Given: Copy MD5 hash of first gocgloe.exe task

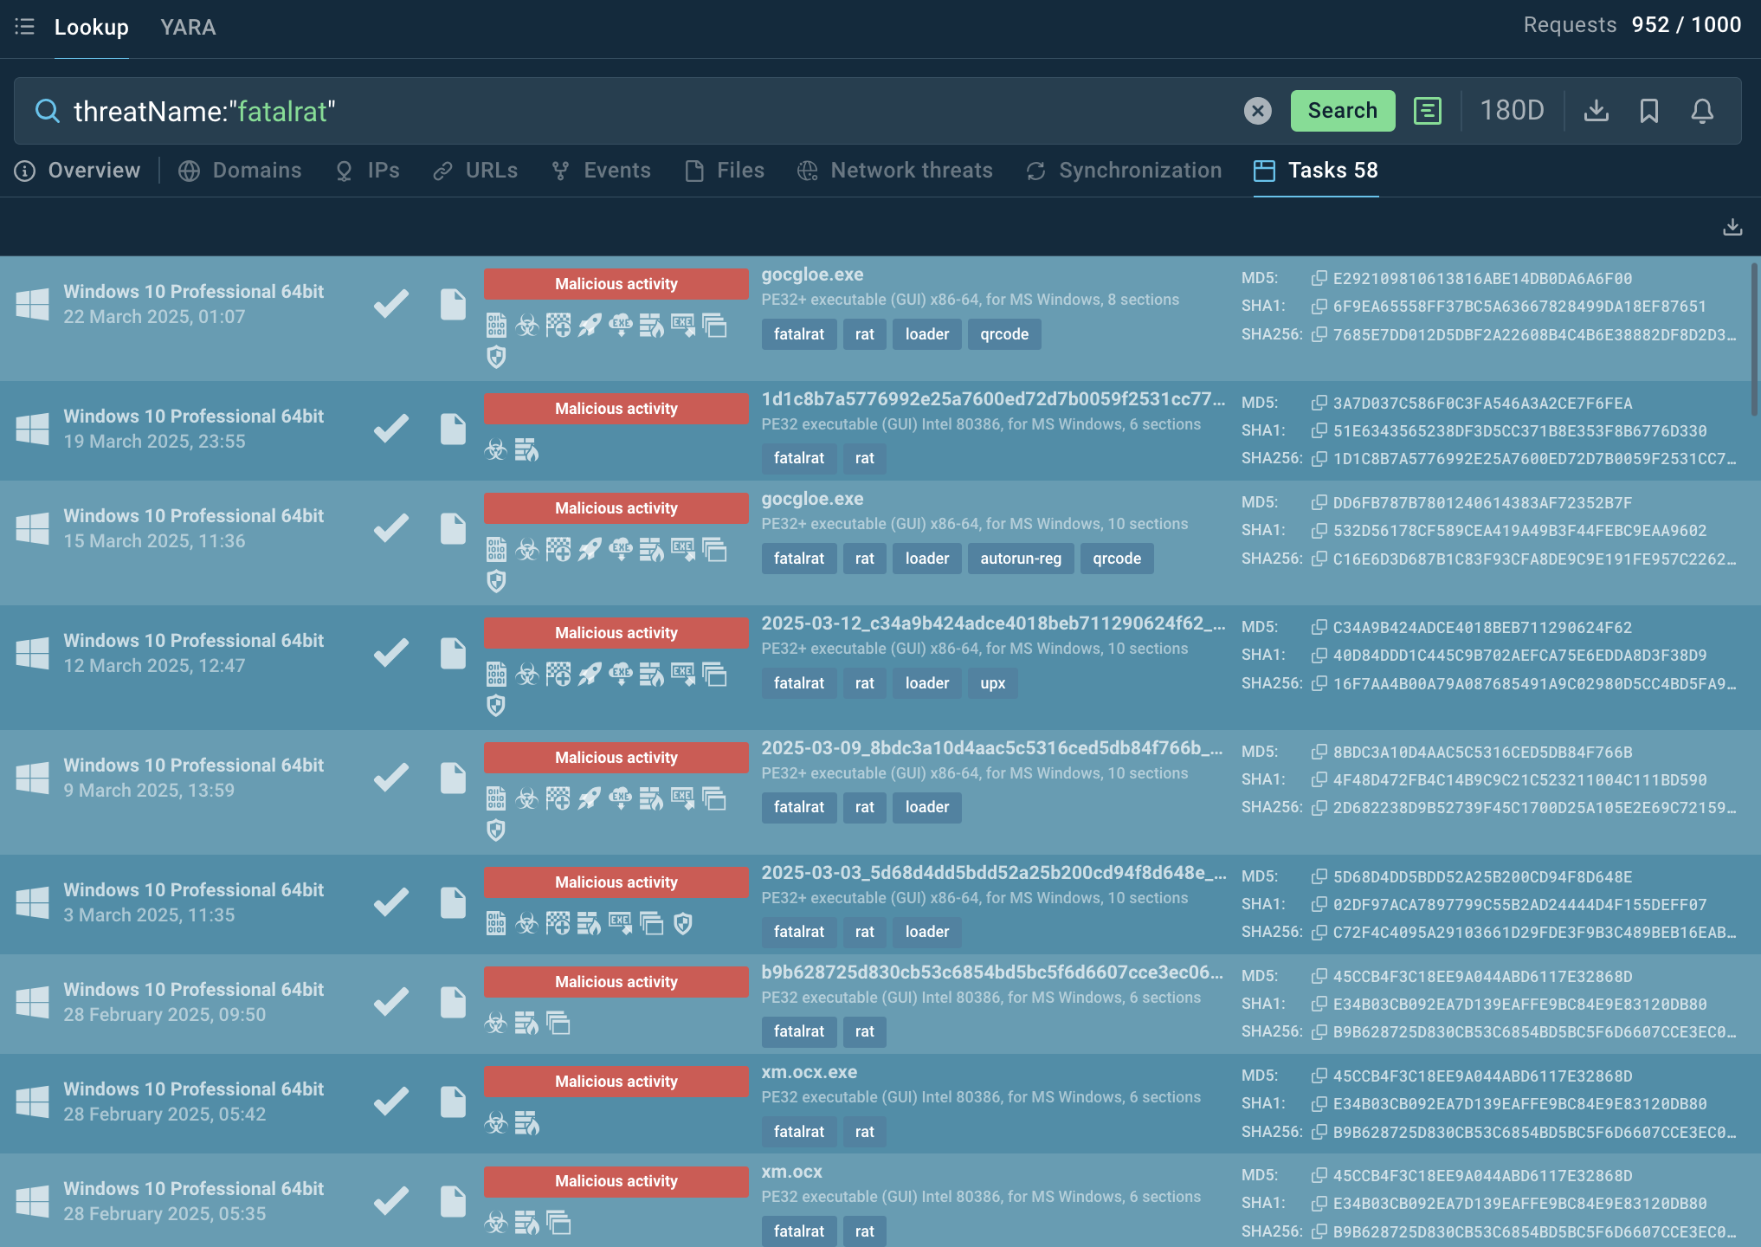Looking at the screenshot, I should tap(1319, 278).
